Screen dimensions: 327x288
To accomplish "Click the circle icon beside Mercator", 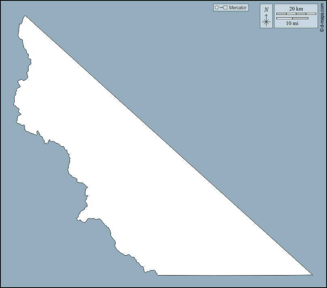I will [217, 8].
